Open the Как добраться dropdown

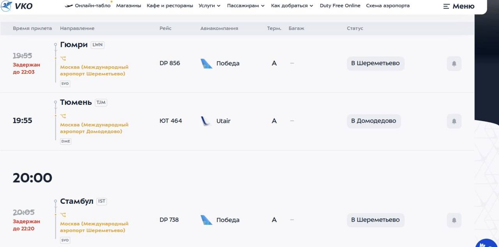point(292,6)
